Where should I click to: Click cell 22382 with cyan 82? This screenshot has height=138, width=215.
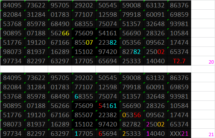107,42
